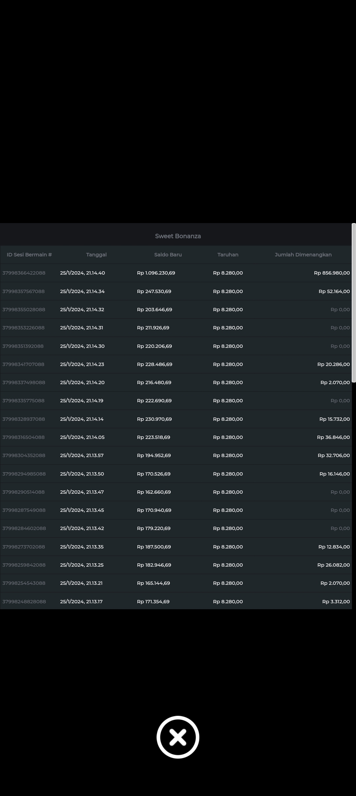356x796 pixels.
Task: Close the game history overlay
Action: pyautogui.click(x=178, y=737)
